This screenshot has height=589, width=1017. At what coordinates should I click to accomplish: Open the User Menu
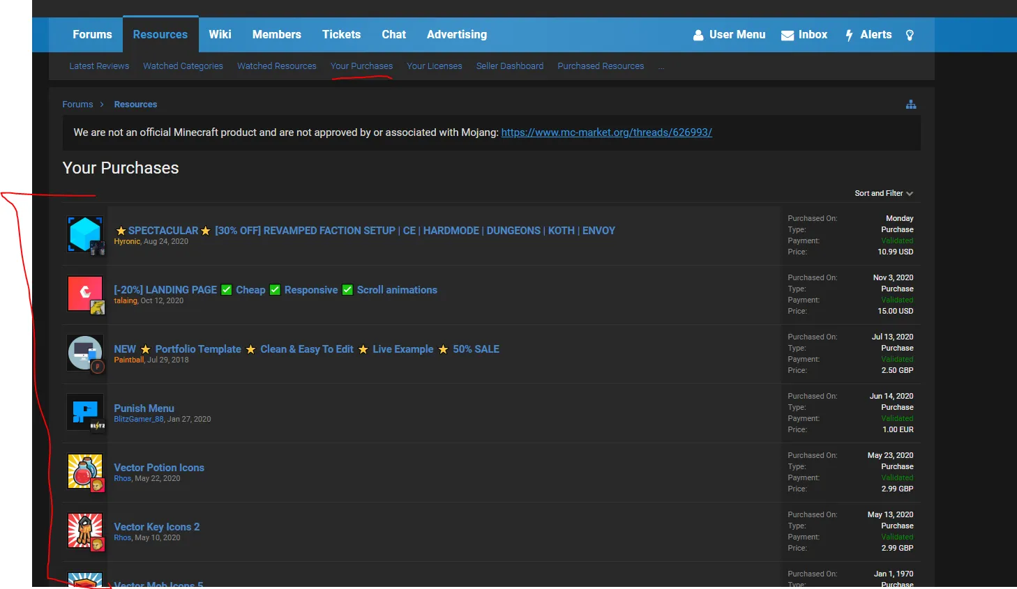[729, 35]
